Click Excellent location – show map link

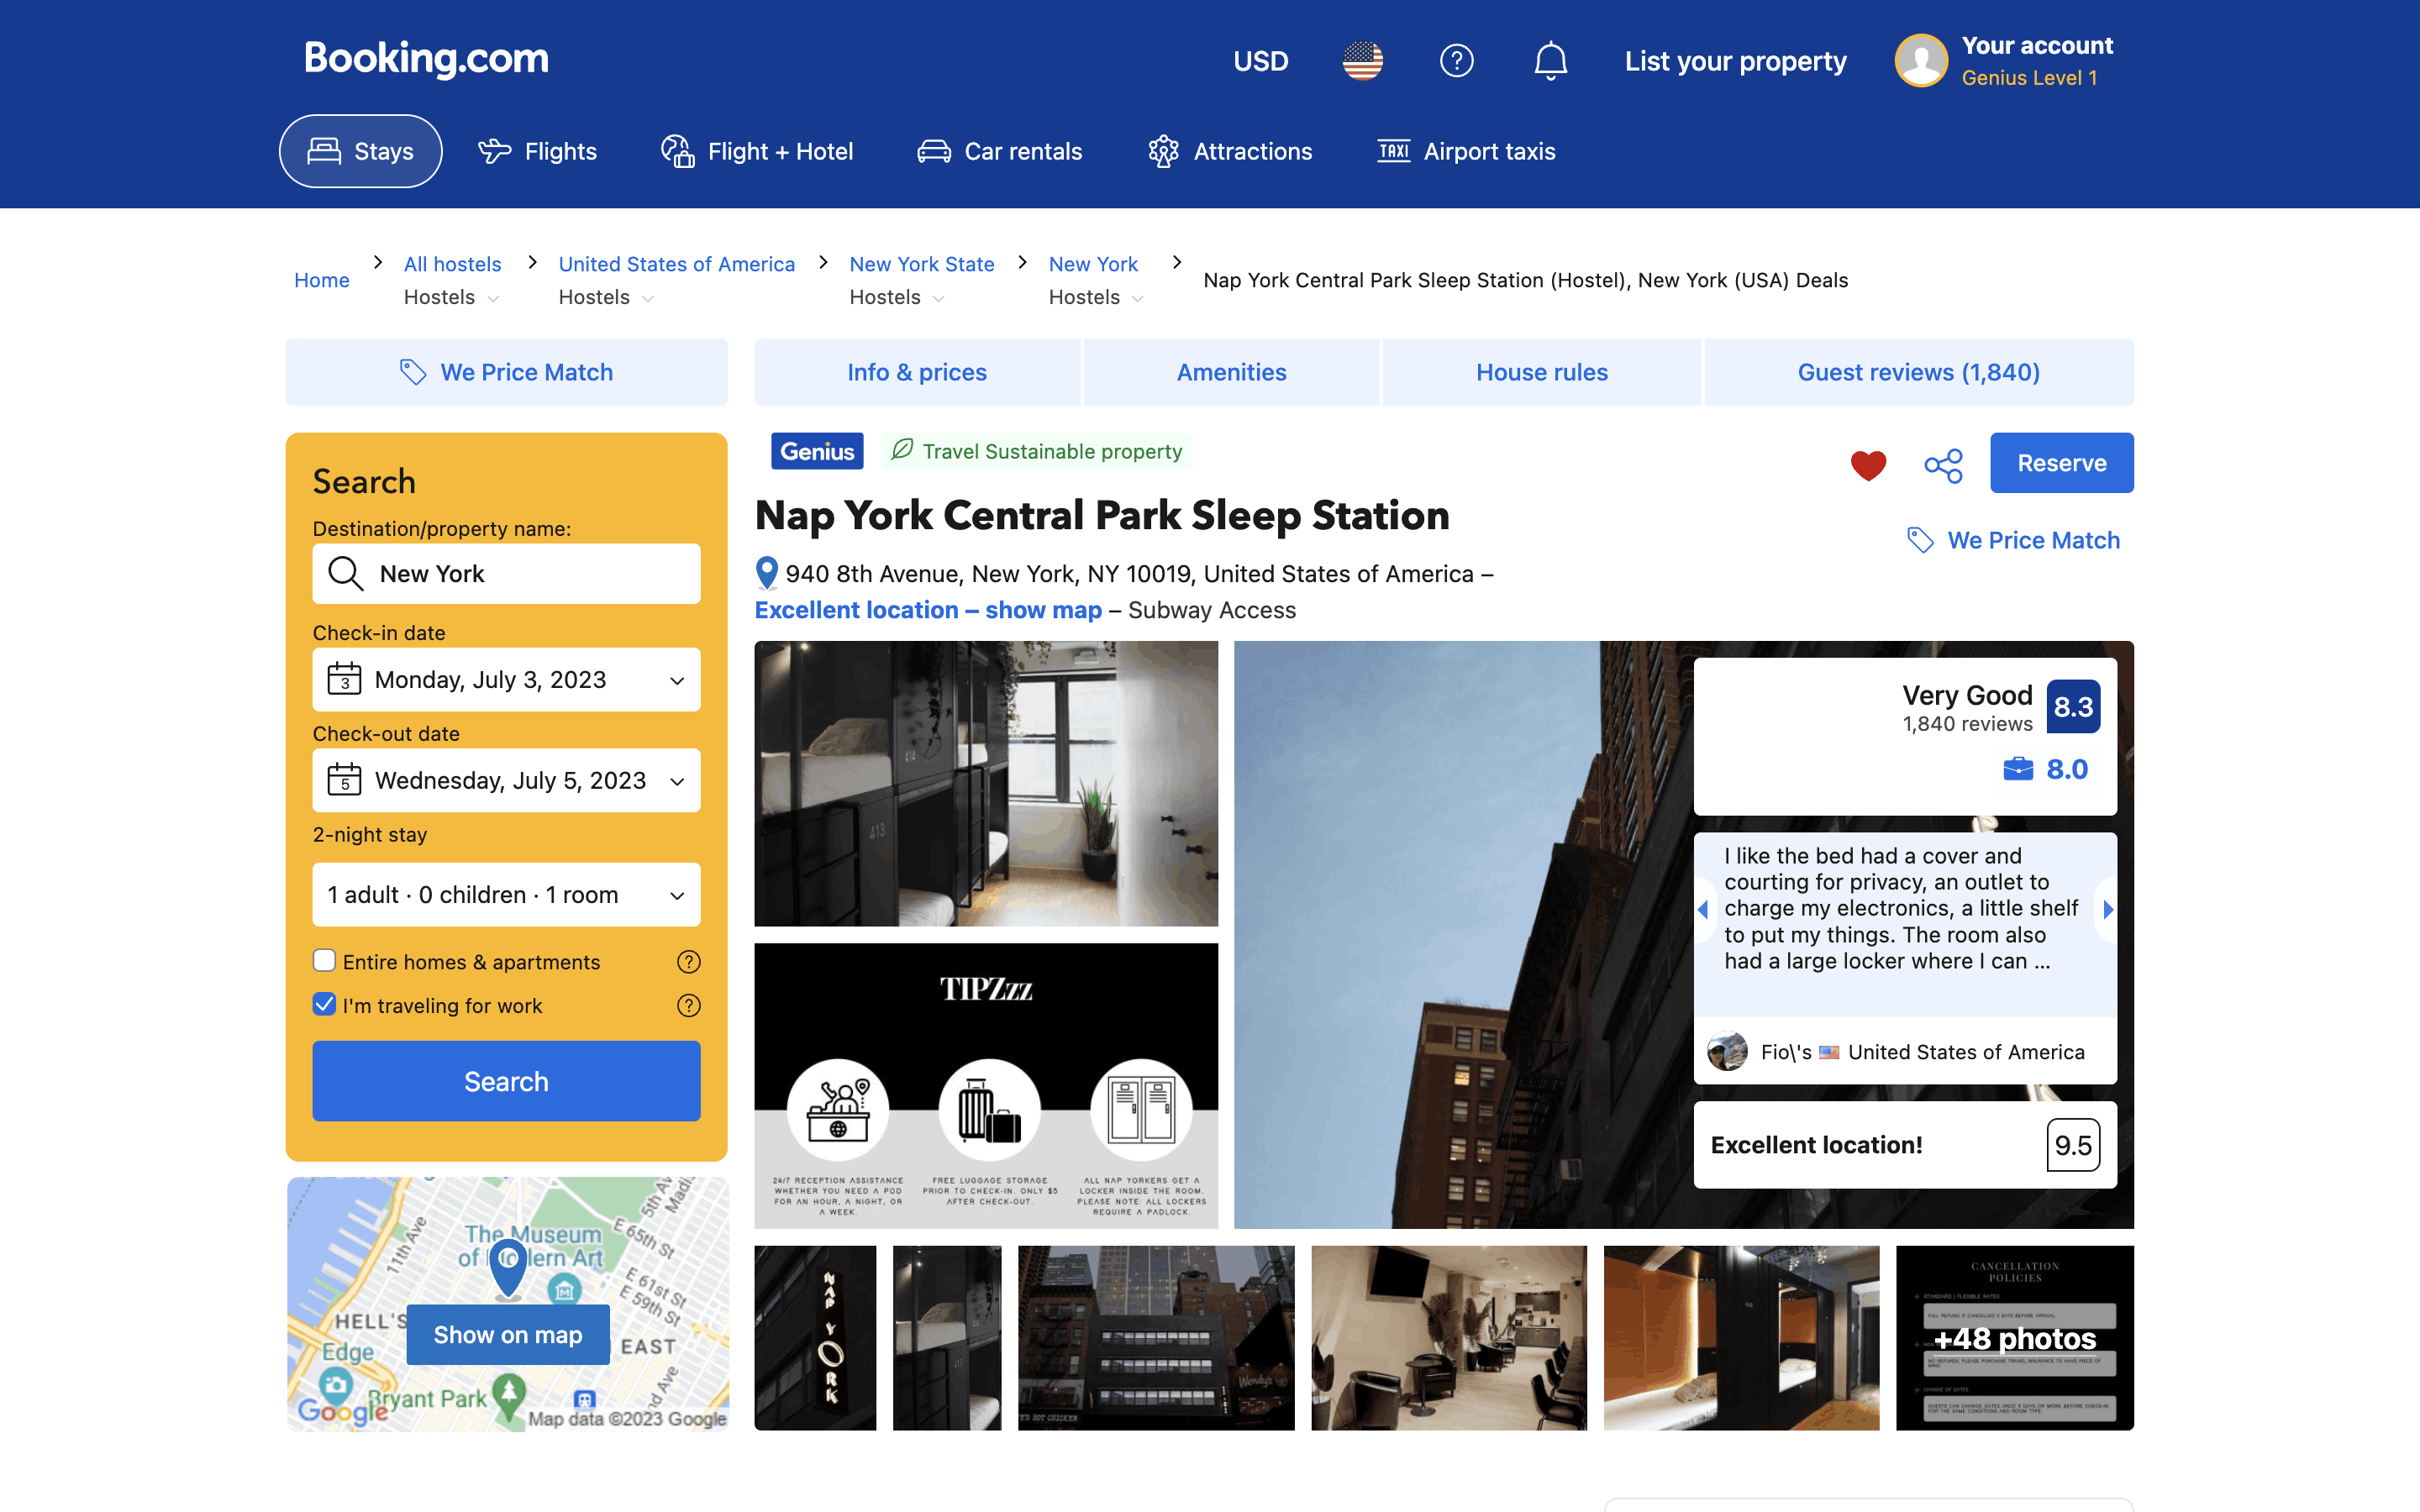click(927, 610)
